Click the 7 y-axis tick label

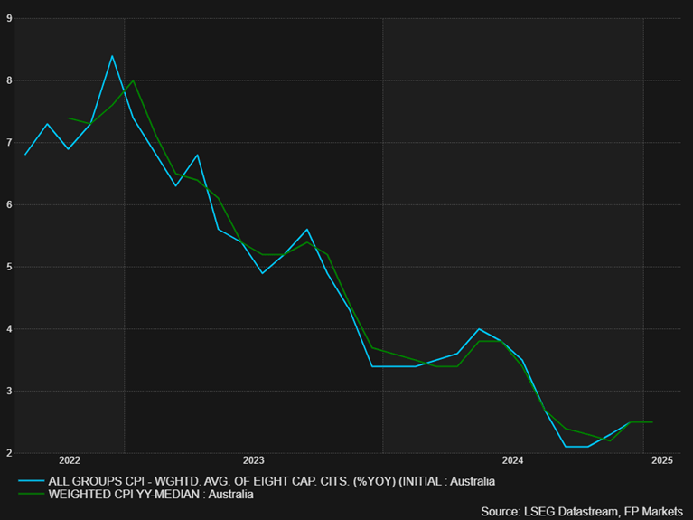click(x=9, y=143)
